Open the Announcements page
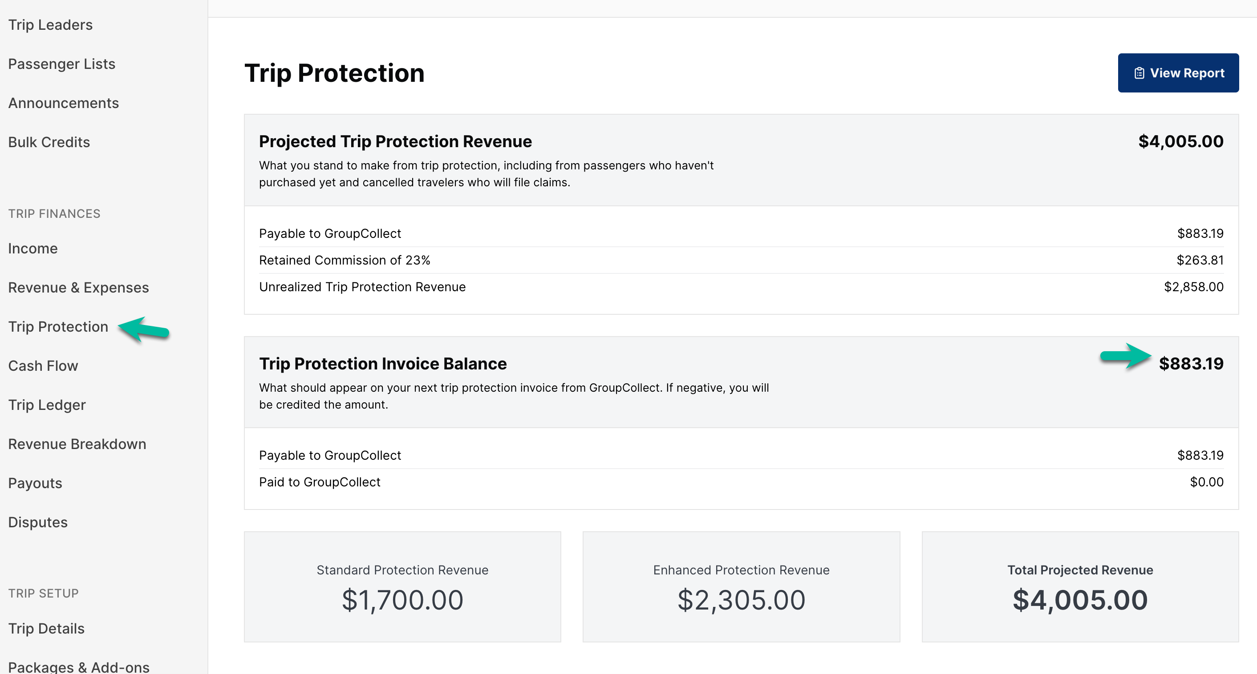Screen dimensions: 1257x674 click(64, 103)
